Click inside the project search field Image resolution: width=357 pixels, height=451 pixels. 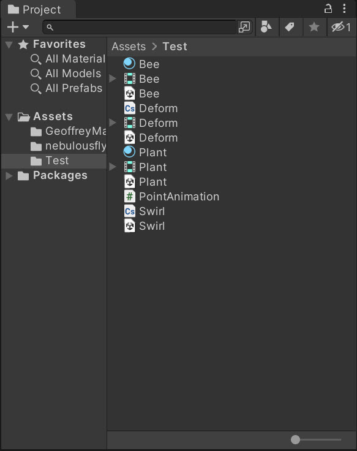tap(139, 28)
